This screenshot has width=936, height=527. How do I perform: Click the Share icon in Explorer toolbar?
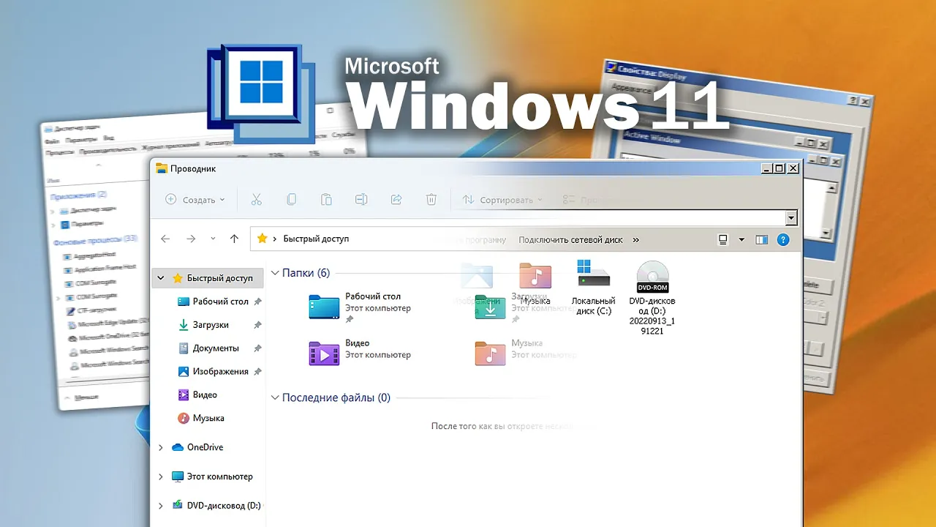(x=396, y=199)
